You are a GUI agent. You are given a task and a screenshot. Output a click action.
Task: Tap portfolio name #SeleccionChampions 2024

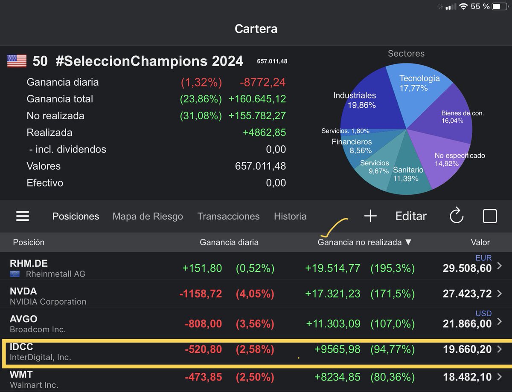click(x=149, y=61)
